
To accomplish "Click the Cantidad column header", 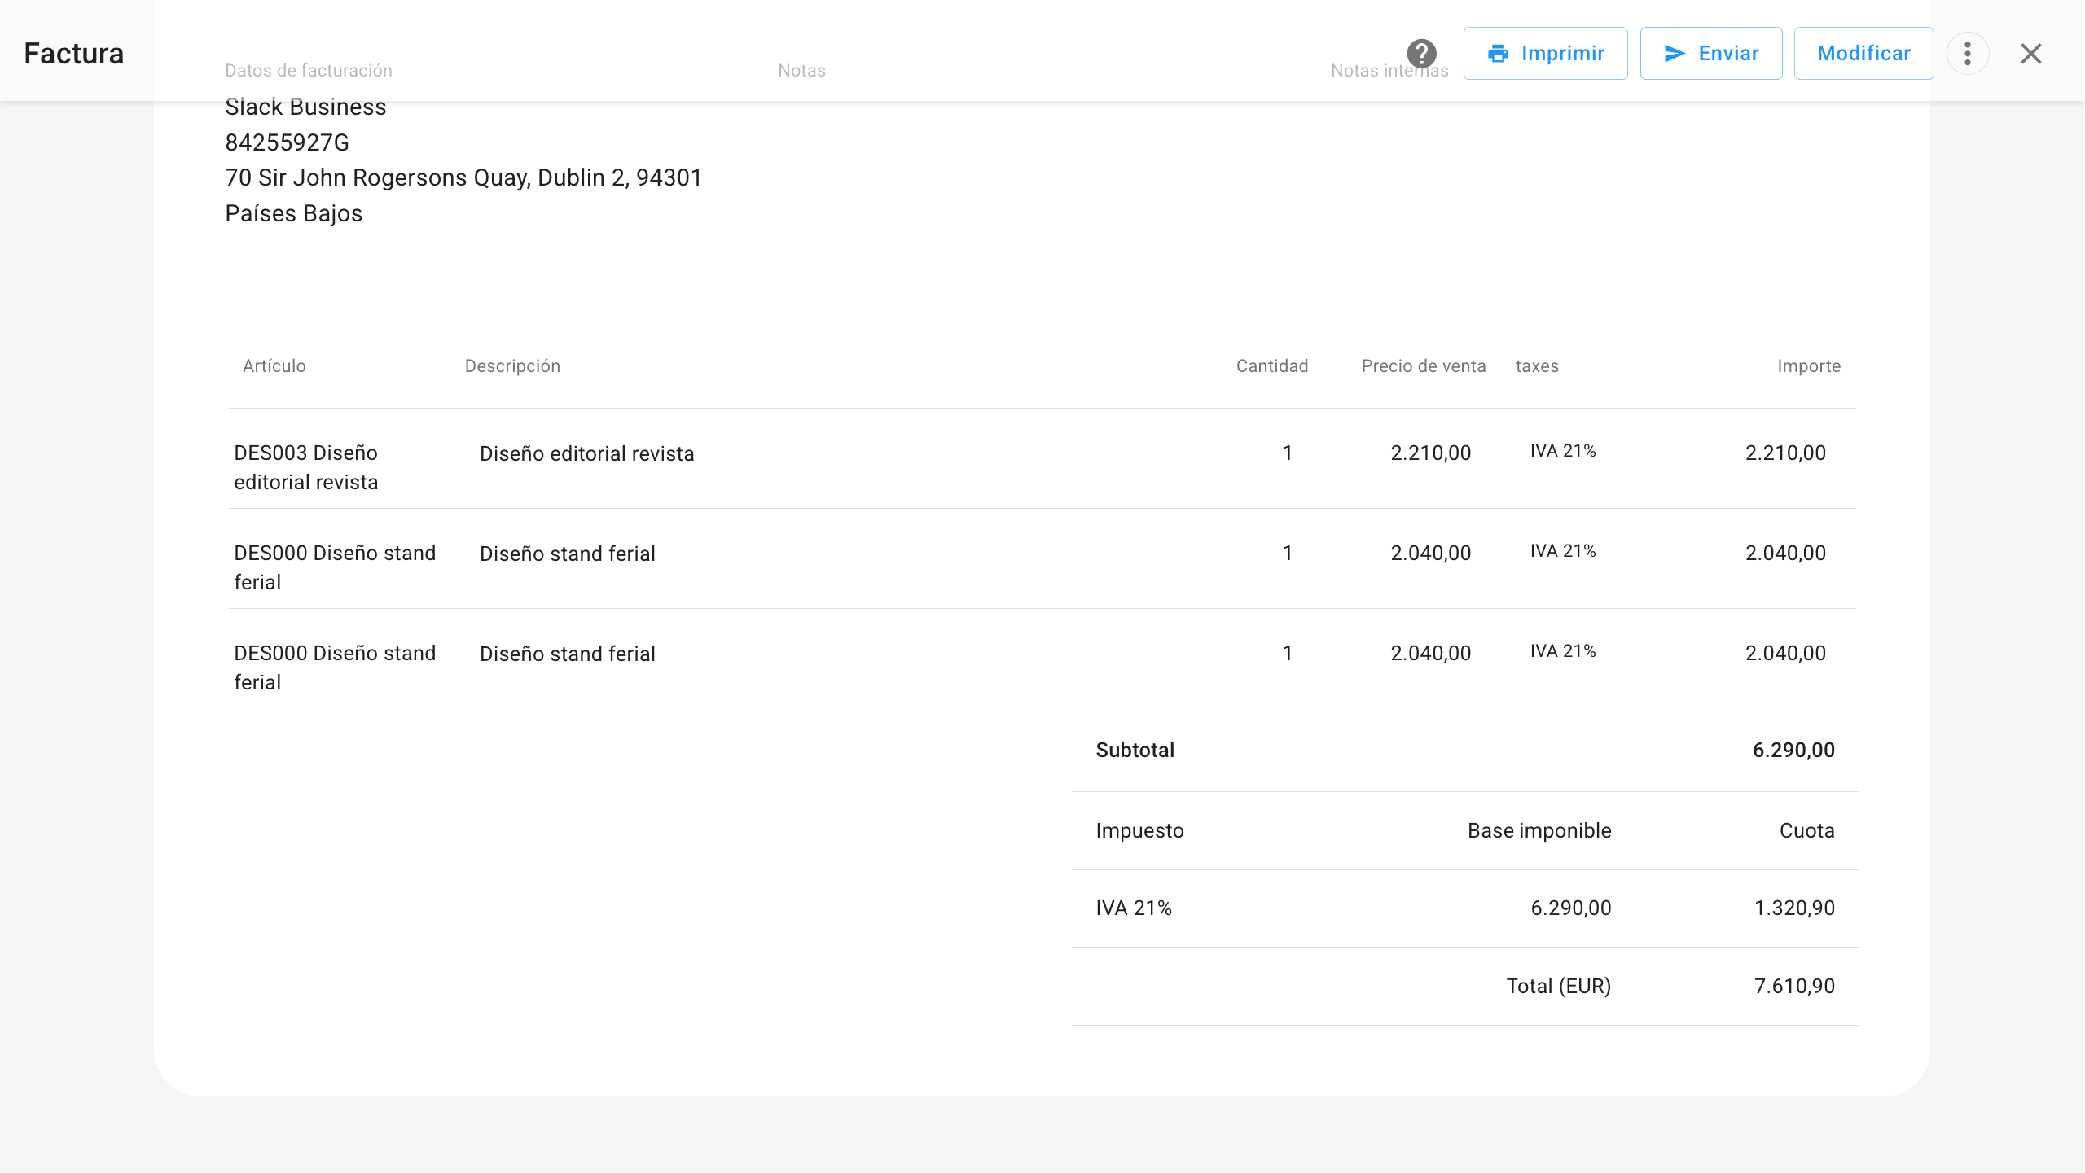I will tap(1271, 366).
